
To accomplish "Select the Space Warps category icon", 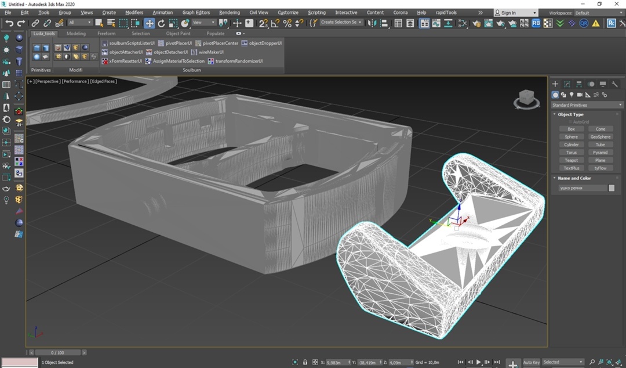I will click(596, 95).
